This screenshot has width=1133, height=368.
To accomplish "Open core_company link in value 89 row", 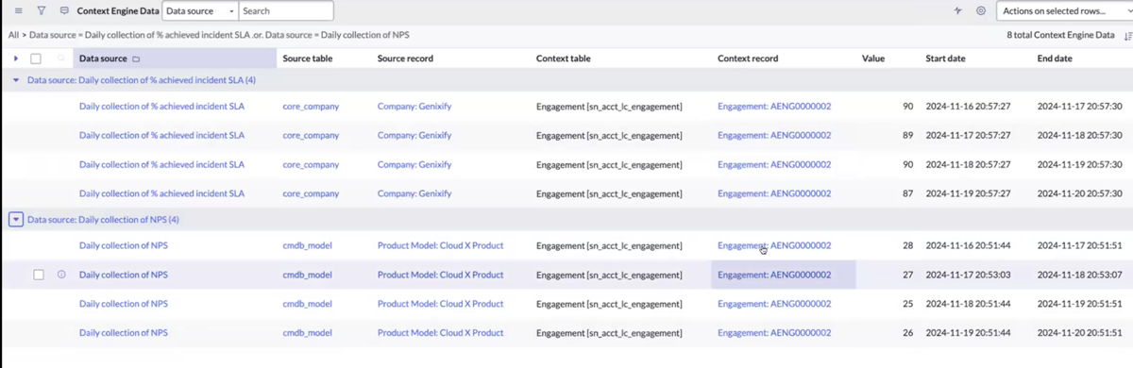I will 311,135.
